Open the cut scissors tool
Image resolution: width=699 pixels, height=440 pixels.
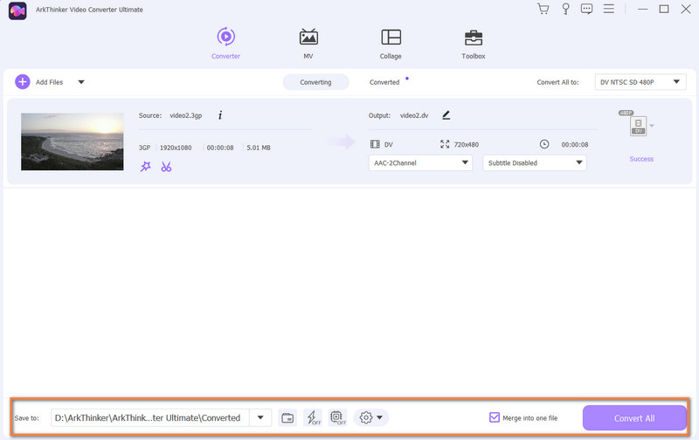pos(166,167)
